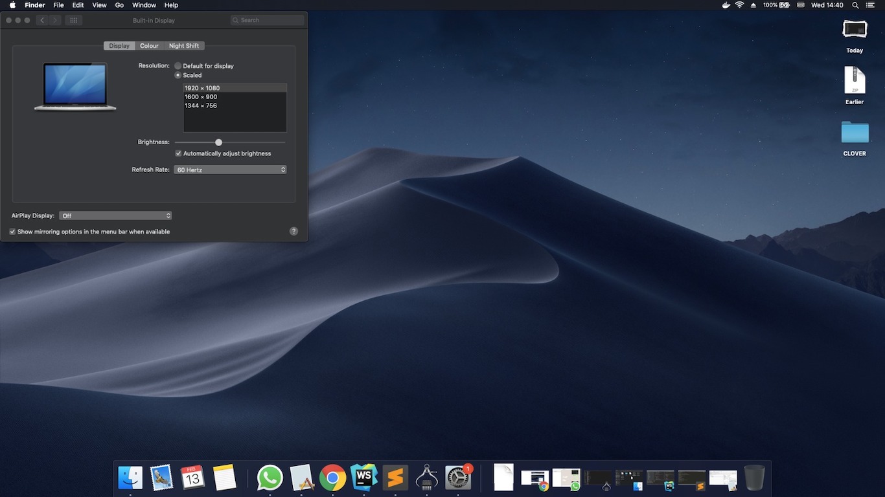
Task: Open Xcode Instruments-style app icon in Dock
Action: click(301, 478)
